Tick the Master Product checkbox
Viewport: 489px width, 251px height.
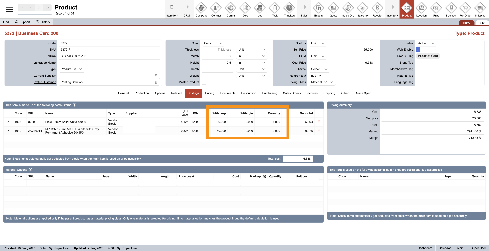204,82
